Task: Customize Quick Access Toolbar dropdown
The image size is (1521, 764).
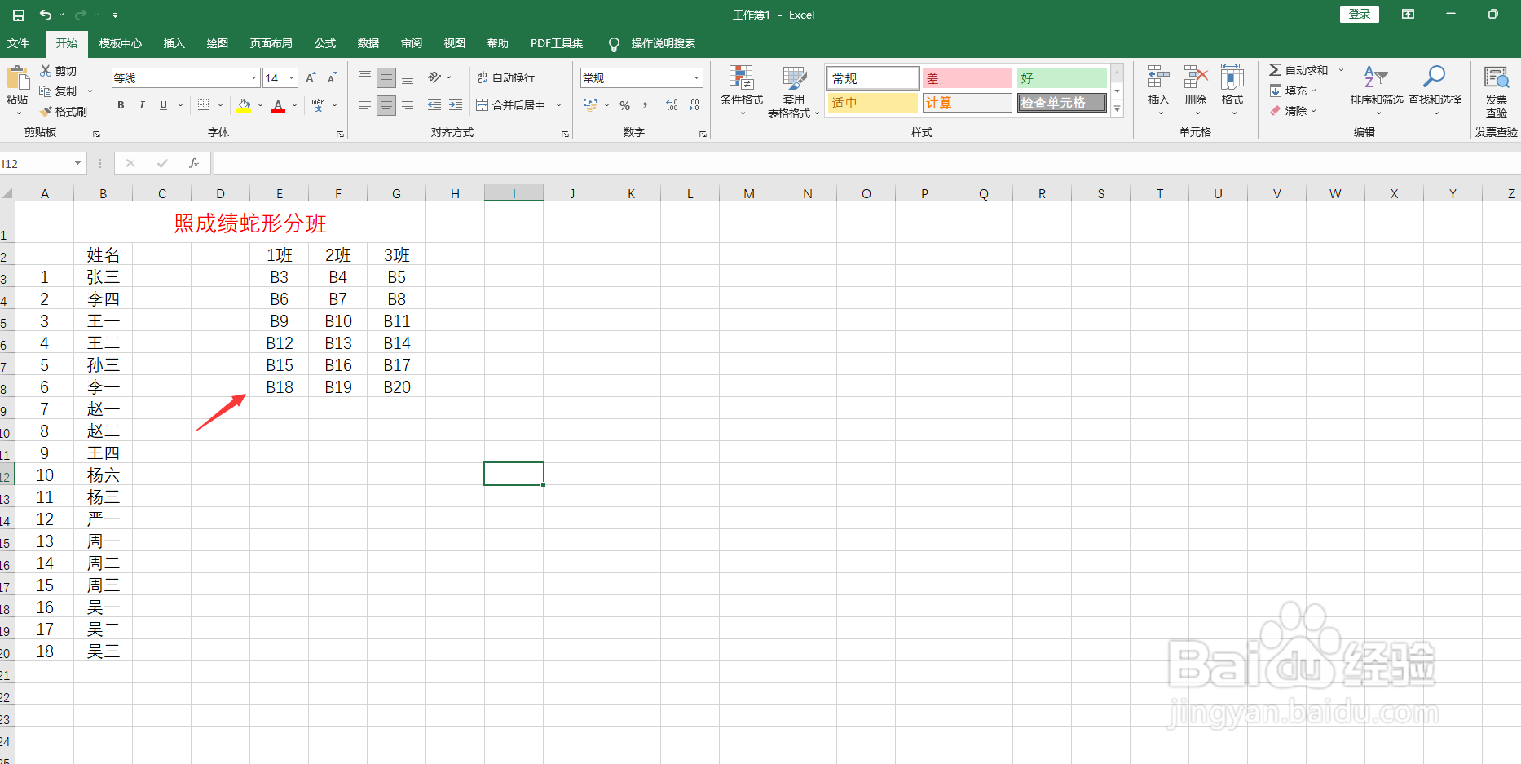Action: point(115,15)
